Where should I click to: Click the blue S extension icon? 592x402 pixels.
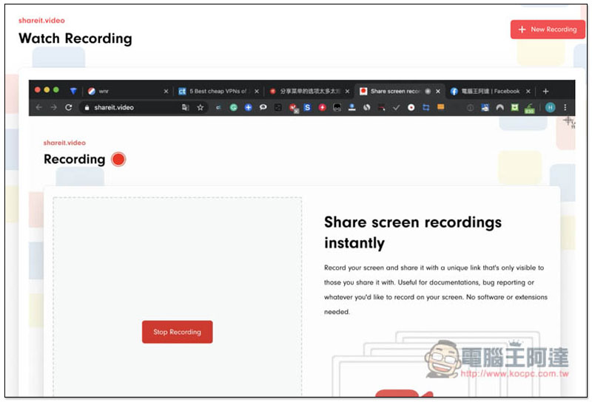click(307, 107)
